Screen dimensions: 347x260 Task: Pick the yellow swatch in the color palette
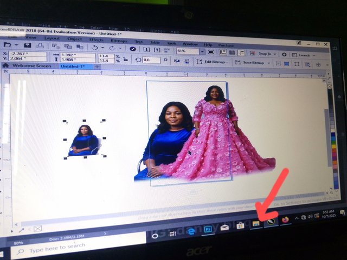point(334,146)
